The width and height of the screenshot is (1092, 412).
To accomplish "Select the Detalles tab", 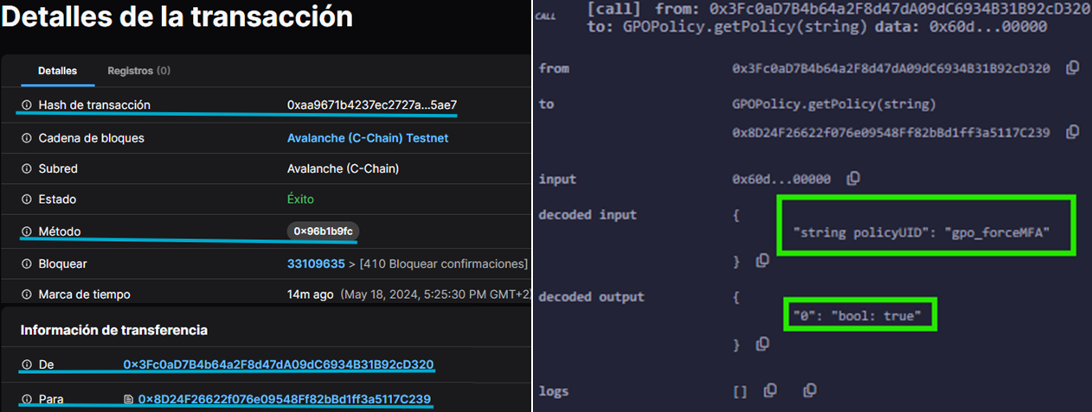I will [x=57, y=71].
